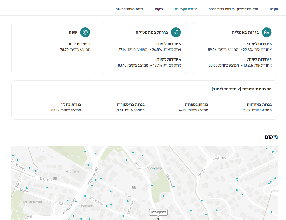Click the globe icon beside שפה
Image resolution: width=286 pixels, height=220 pixels.
coord(85,32)
